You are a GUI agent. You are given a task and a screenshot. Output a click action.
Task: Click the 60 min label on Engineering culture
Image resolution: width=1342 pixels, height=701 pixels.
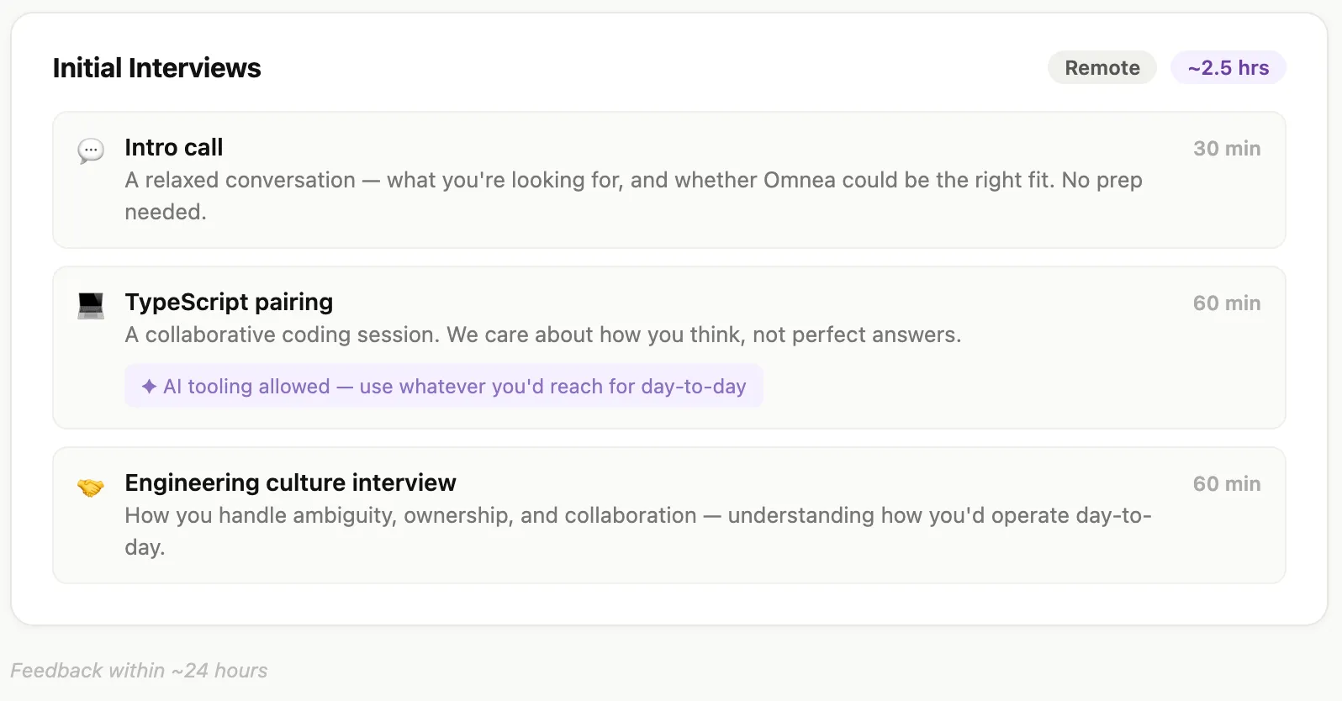tap(1227, 484)
